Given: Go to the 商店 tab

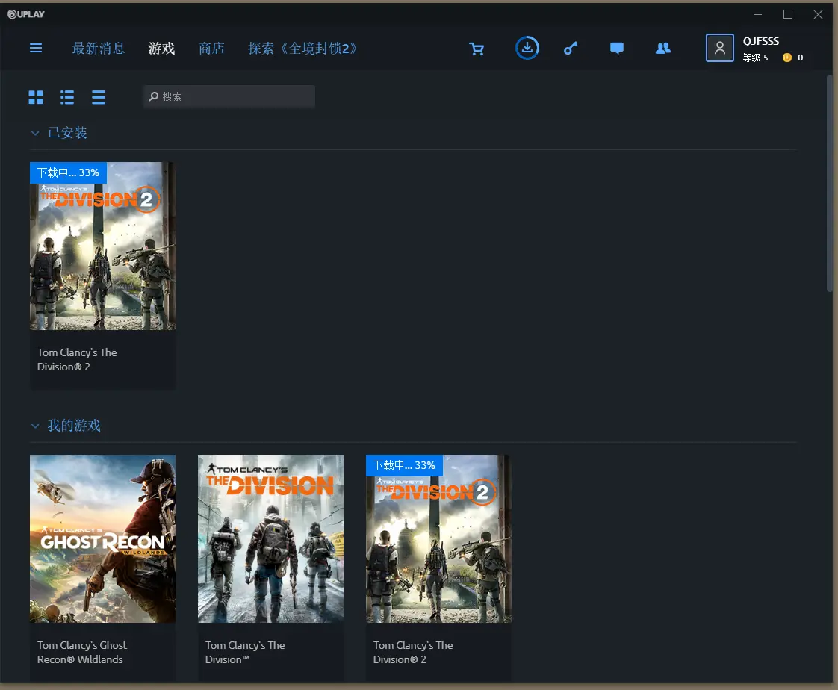Looking at the screenshot, I should pos(211,49).
